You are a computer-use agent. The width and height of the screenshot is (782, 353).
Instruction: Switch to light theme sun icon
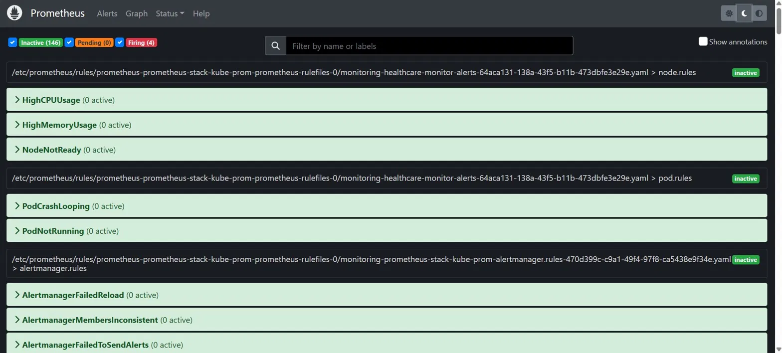729,13
